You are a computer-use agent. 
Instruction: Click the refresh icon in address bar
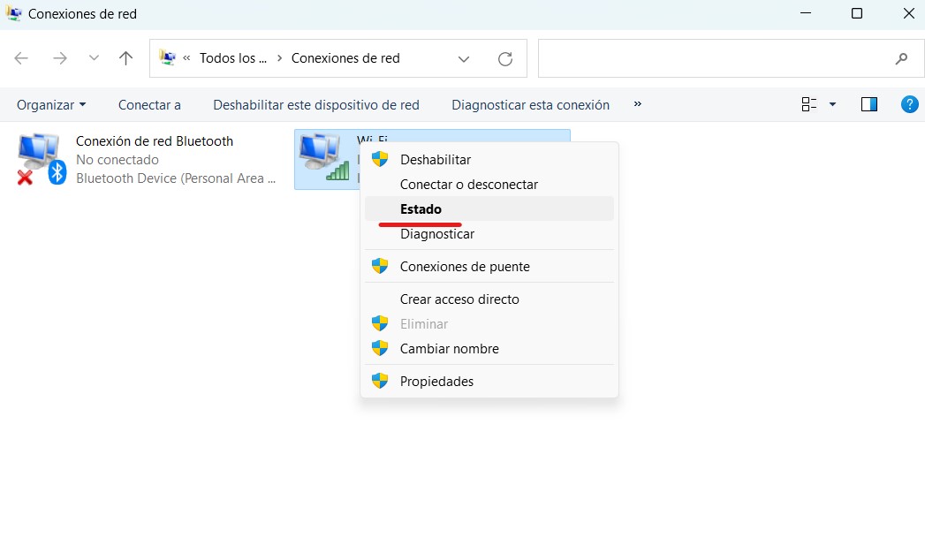[x=505, y=58]
